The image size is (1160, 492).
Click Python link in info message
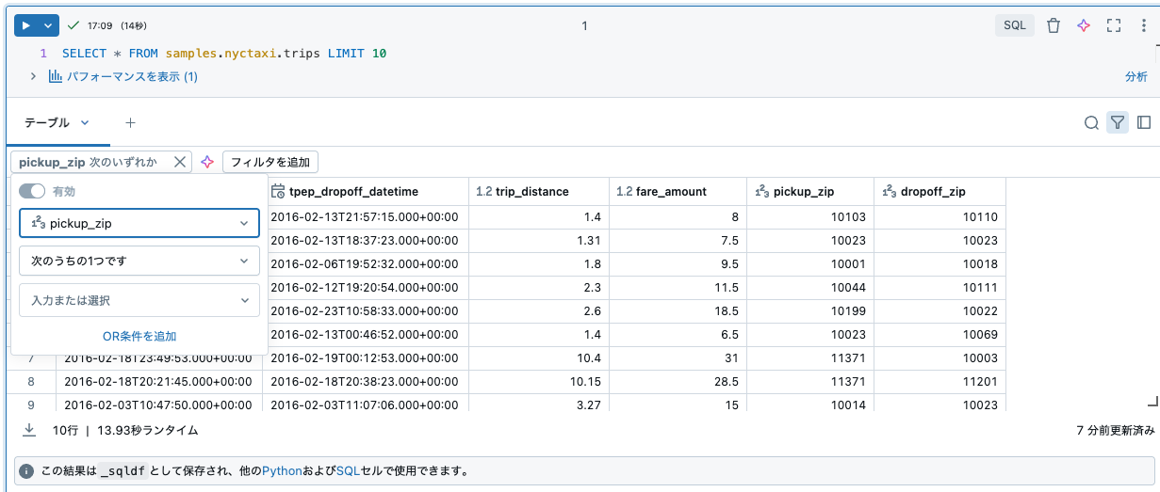point(282,470)
